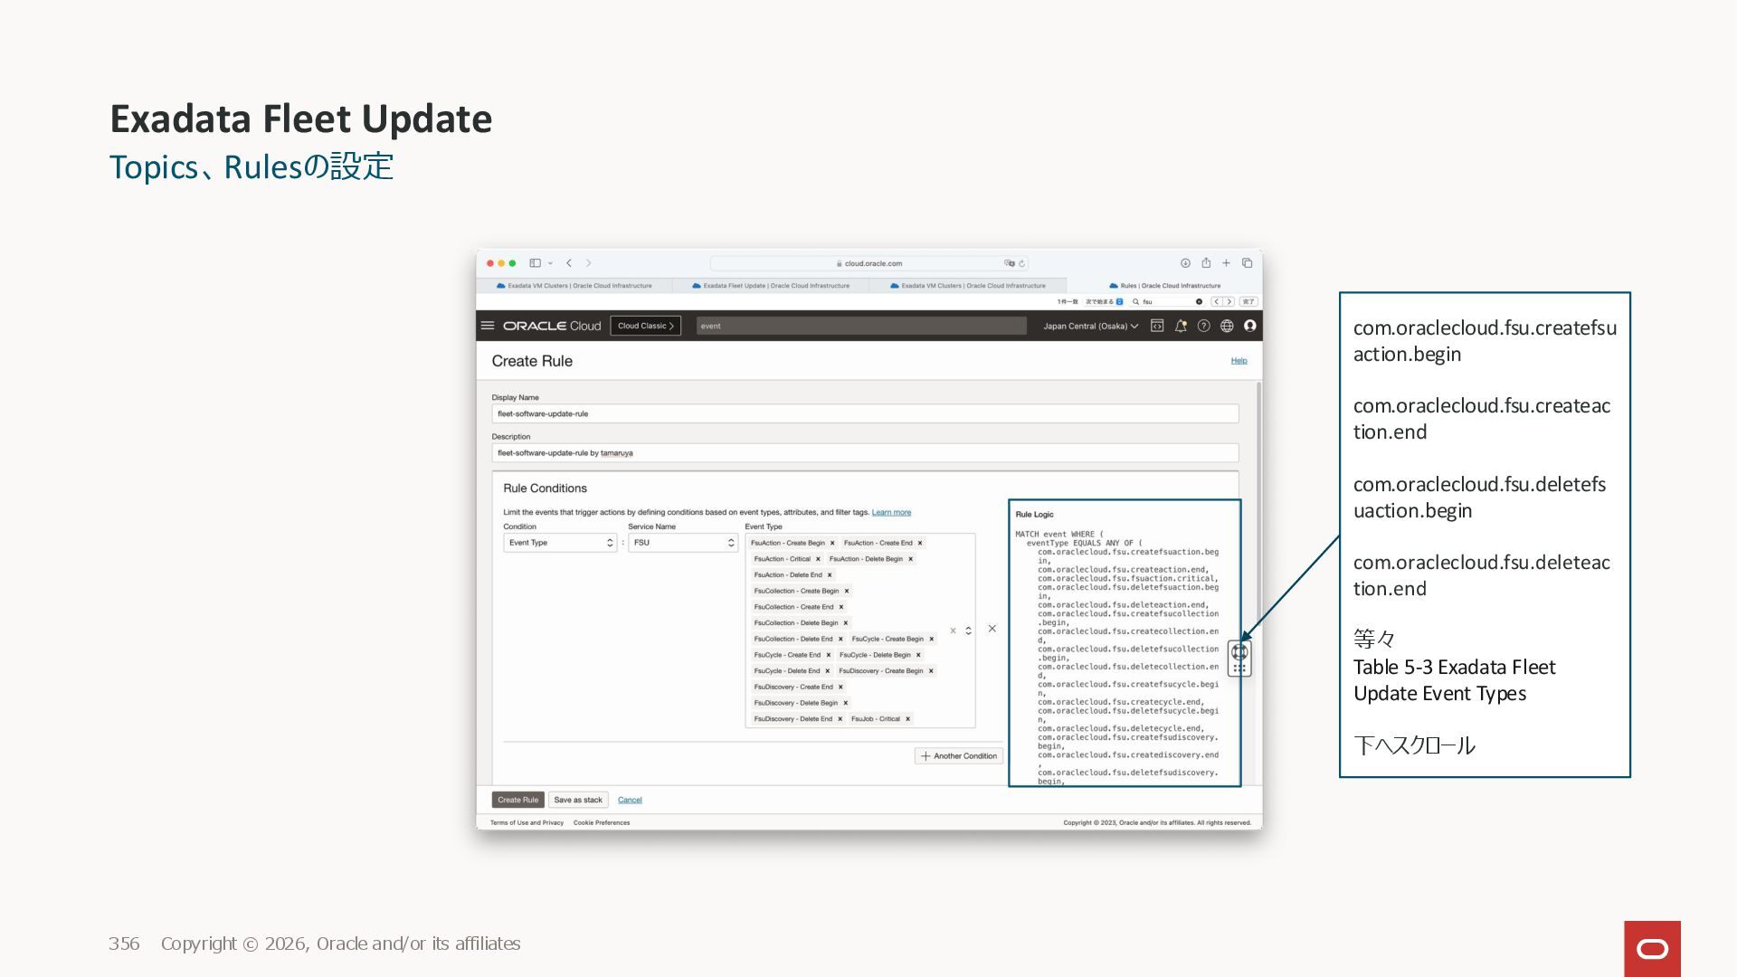Click the Safari share icon
Image resolution: width=1737 pixels, height=977 pixels.
coord(1206,263)
